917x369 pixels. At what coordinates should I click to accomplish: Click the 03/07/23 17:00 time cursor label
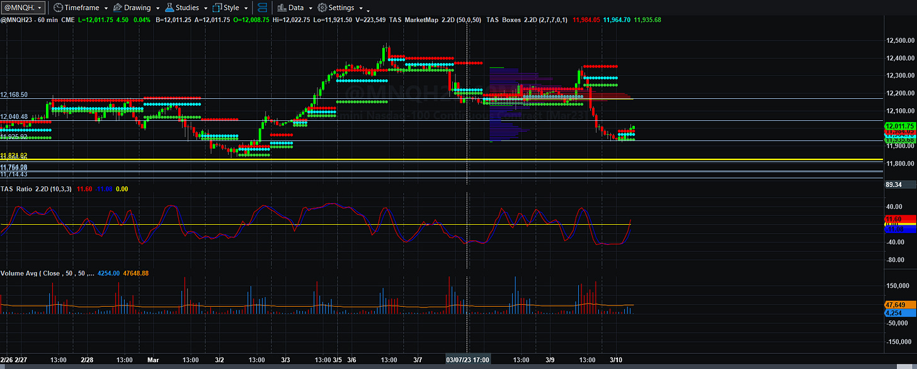point(467,360)
